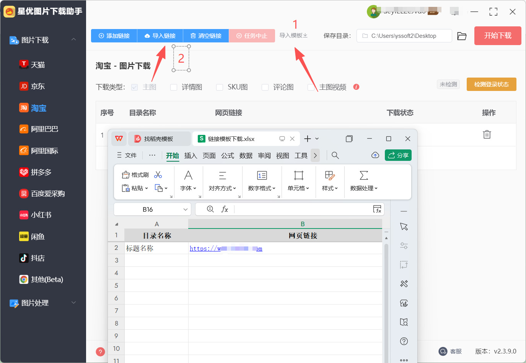Image resolution: width=526 pixels, height=363 pixels.
Task: Open the 京东 (JD) downloader
Action: [32, 86]
